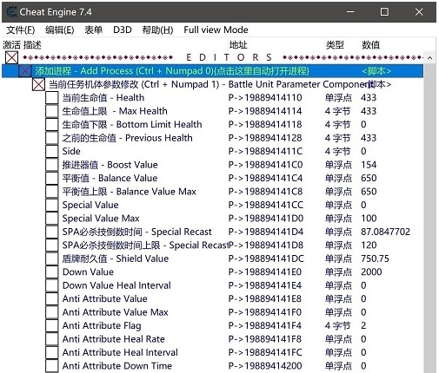Click the scroll up arrow of the list
Screen dimensions: 439x373
pyautogui.click(x=429, y=58)
